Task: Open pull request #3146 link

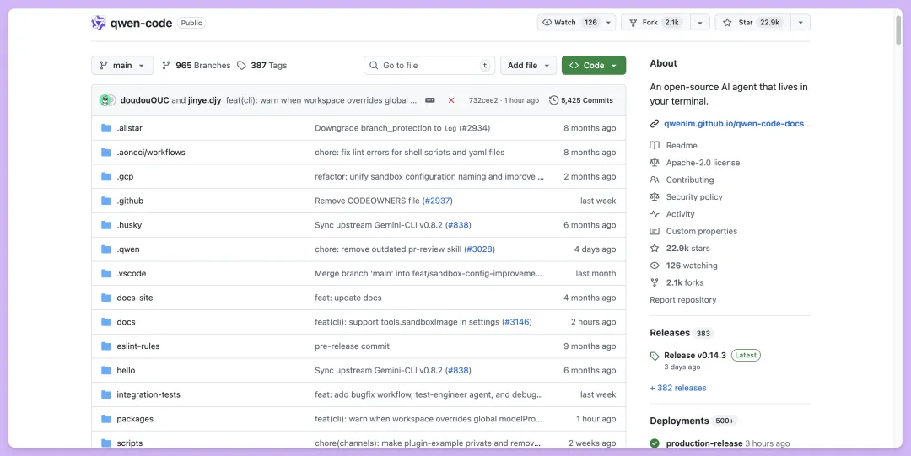Action: (516, 322)
